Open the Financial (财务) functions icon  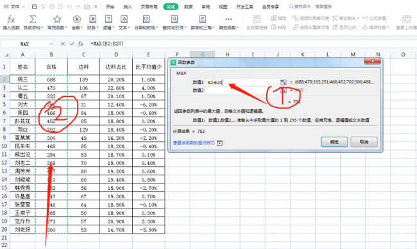[92, 19]
